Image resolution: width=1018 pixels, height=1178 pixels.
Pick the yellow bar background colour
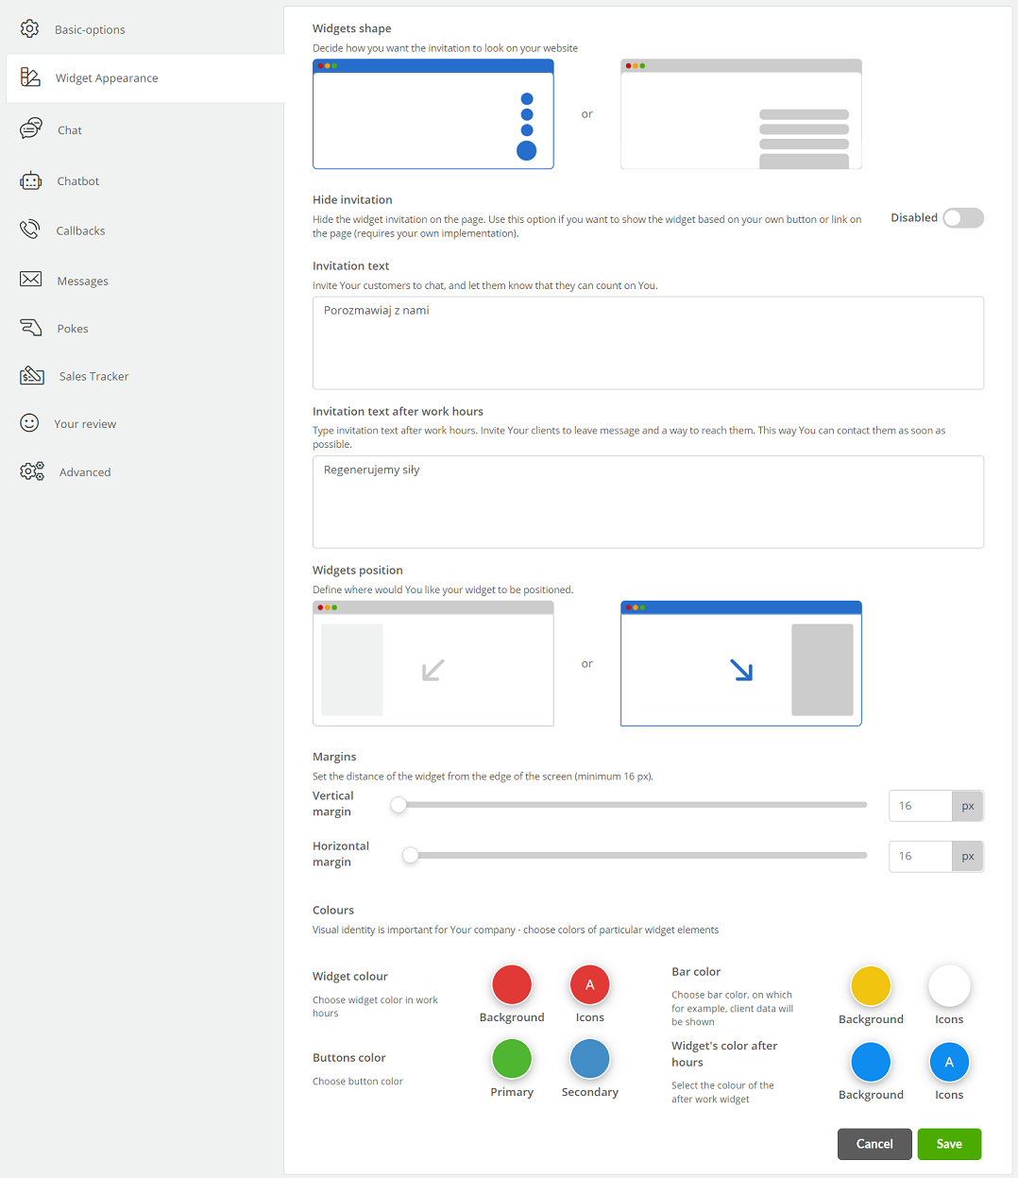[x=871, y=986]
